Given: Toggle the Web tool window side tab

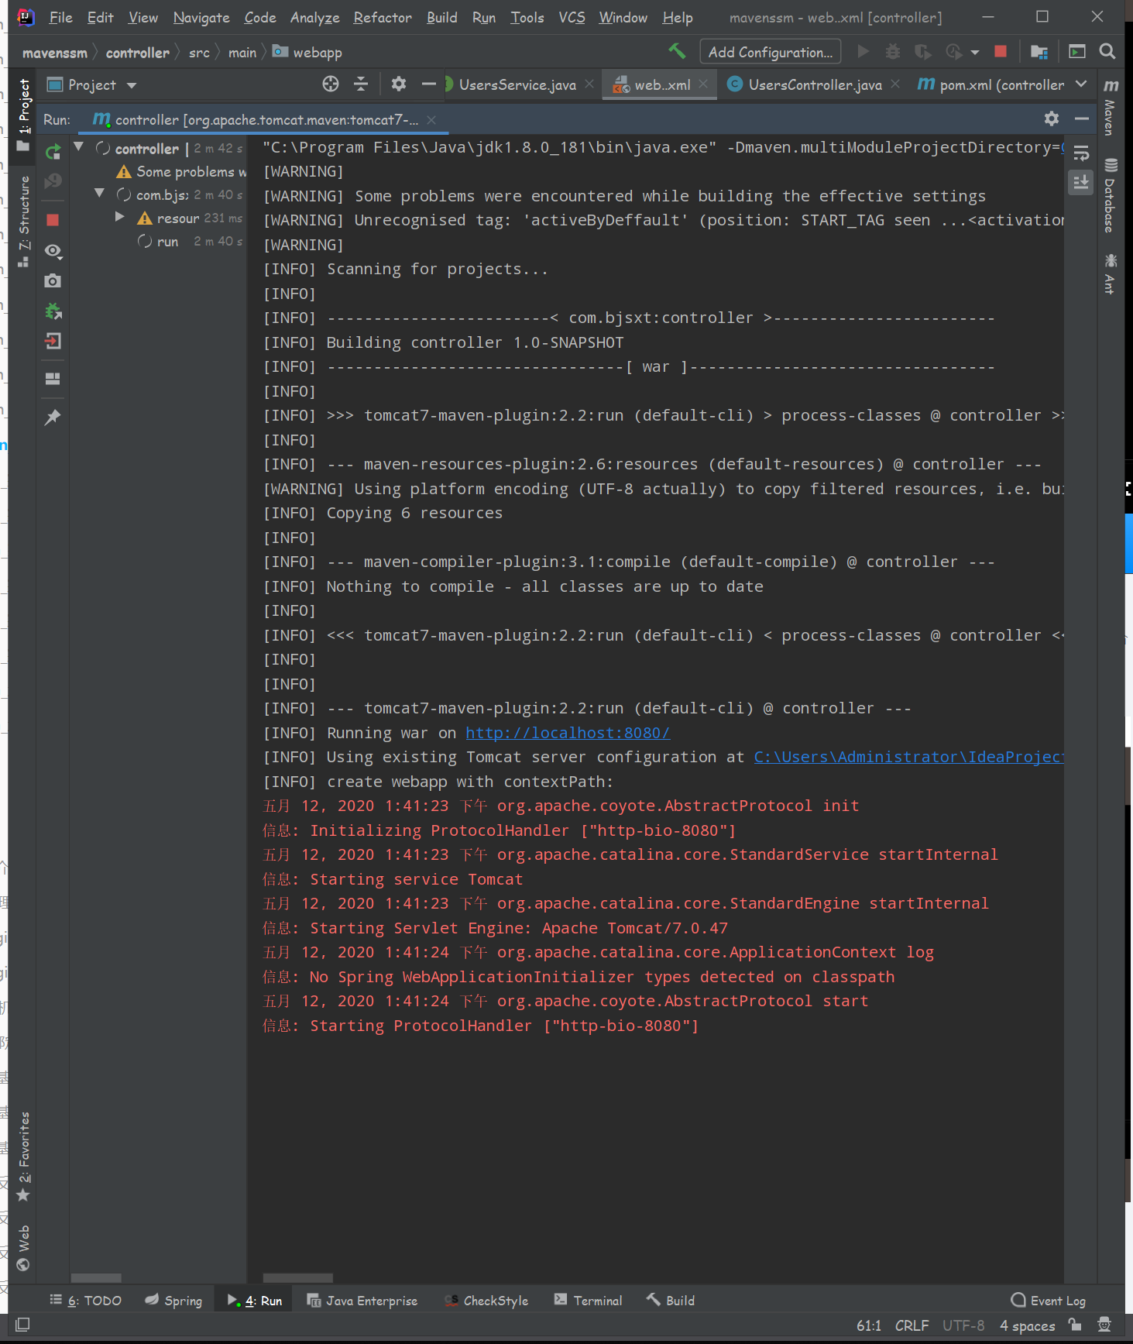Looking at the screenshot, I should 23,1248.
